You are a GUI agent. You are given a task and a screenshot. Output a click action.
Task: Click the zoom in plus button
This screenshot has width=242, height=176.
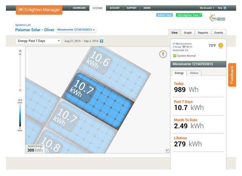pyautogui.click(x=20, y=51)
